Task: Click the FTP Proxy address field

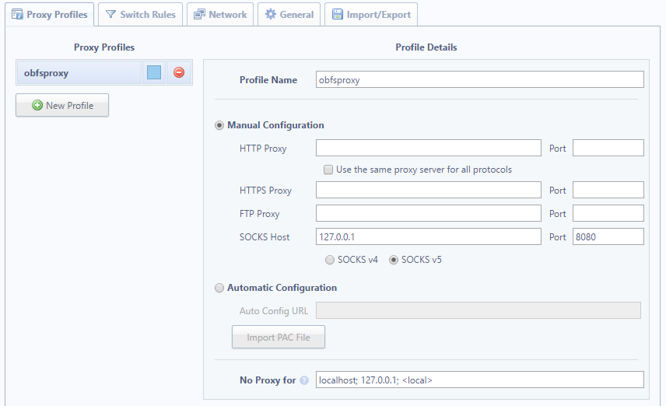Action: (x=428, y=213)
